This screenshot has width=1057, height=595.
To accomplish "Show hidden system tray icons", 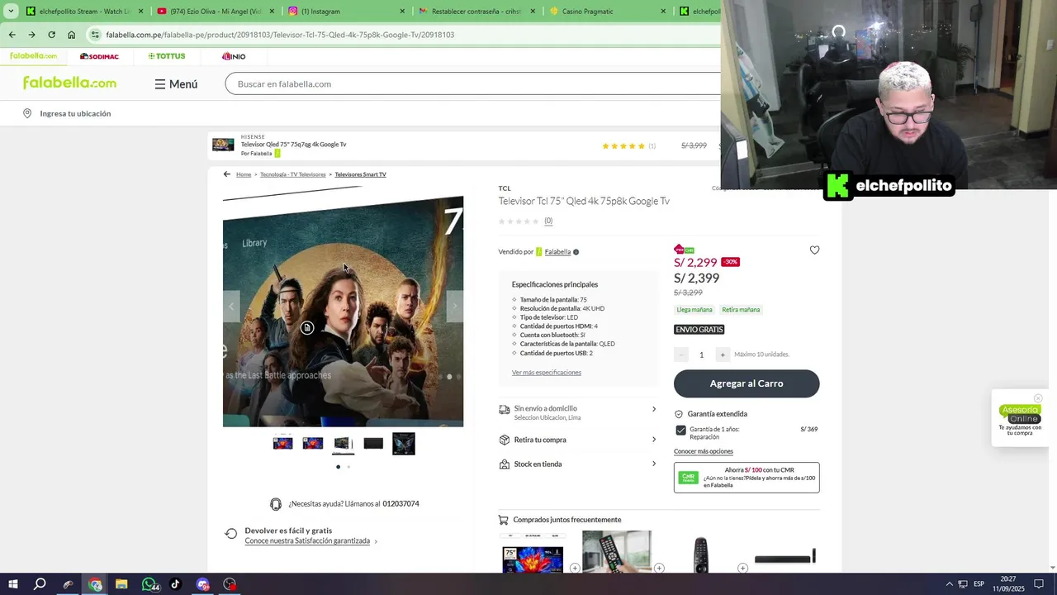I will (949, 584).
